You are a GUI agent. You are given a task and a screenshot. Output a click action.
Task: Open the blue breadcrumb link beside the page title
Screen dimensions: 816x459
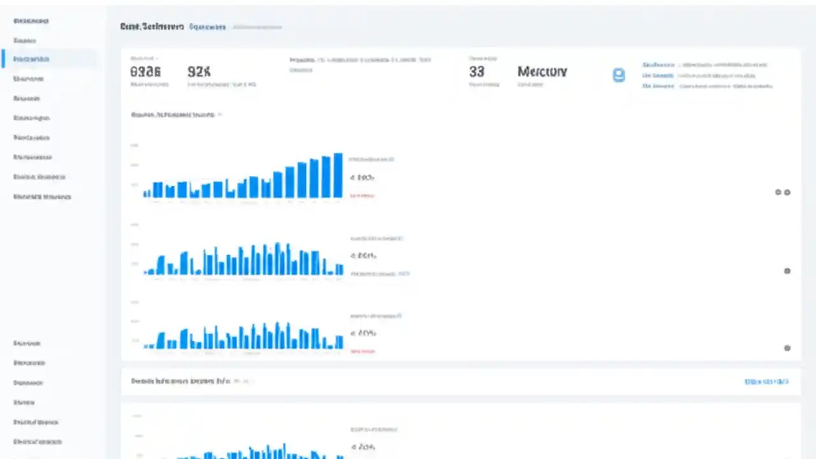(207, 27)
